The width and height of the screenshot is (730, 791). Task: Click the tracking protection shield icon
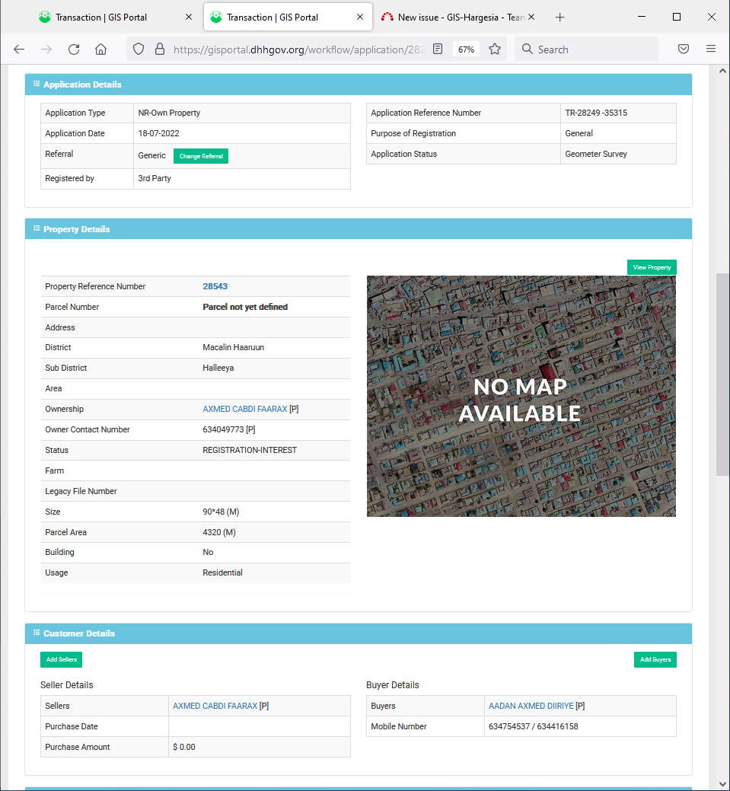(139, 49)
